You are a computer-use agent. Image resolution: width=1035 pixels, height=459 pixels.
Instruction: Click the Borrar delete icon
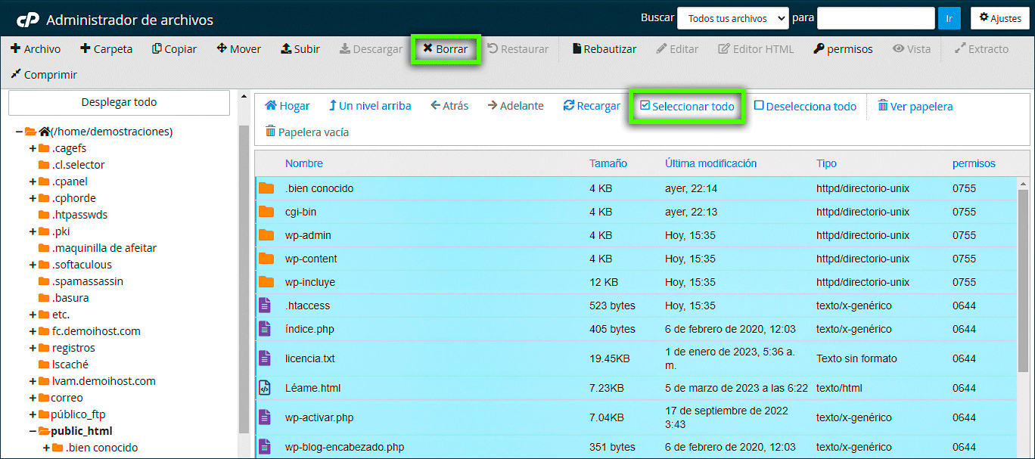pyautogui.click(x=428, y=49)
